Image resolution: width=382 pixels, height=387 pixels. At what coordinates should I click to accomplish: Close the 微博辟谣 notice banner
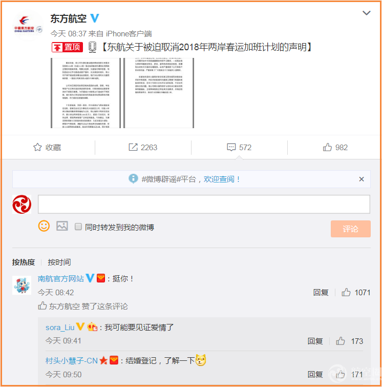coord(362,179)
